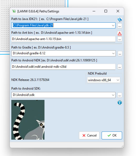The height and width of the screenshot is (156, 140).
Task: Click the red warning triangle icon
Action: [x=119, y=33]
